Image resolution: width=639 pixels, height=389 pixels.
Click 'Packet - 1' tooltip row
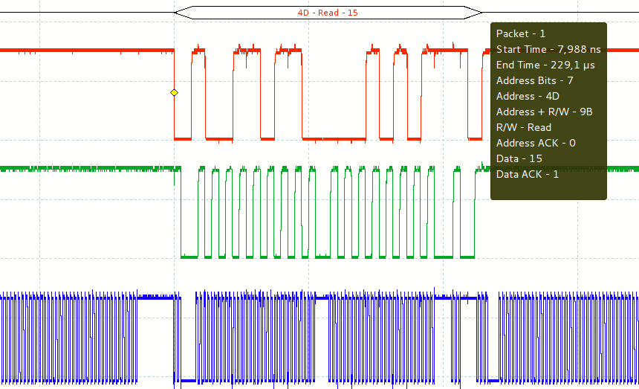coord(521,33)
